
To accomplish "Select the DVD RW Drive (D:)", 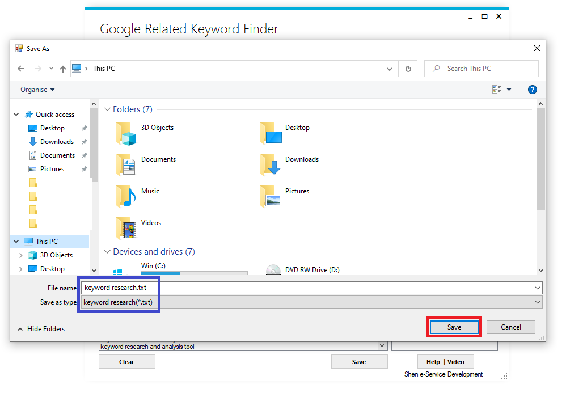I will (273, 270).
